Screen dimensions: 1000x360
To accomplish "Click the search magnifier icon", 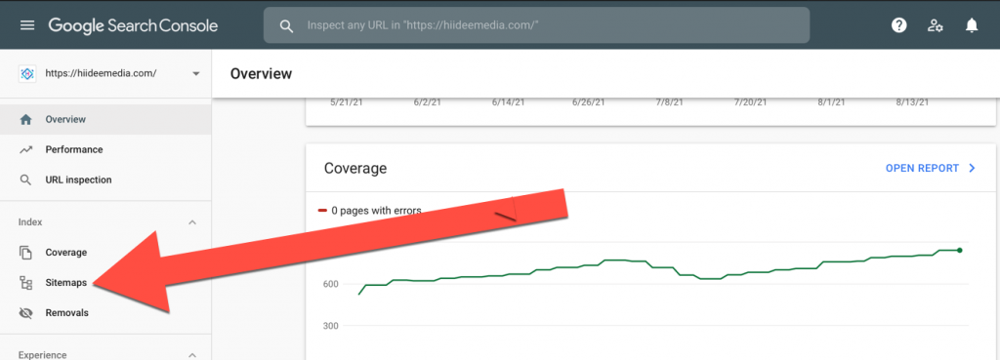I will pos(287,25).
